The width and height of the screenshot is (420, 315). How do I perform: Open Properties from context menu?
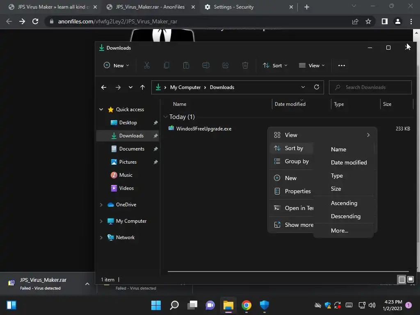tap(292, 191)
